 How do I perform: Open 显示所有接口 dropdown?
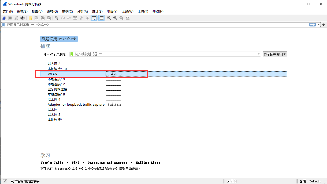[x=275, y=54]
